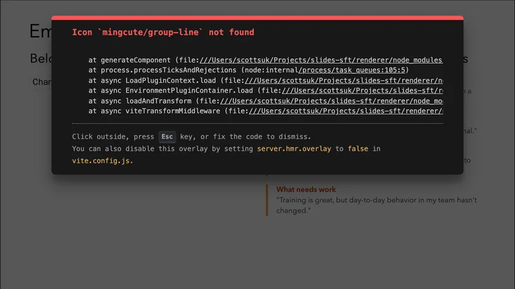Click the 'You can also disable' instruction line
The image size is (515, 289).
click(161, 149)
